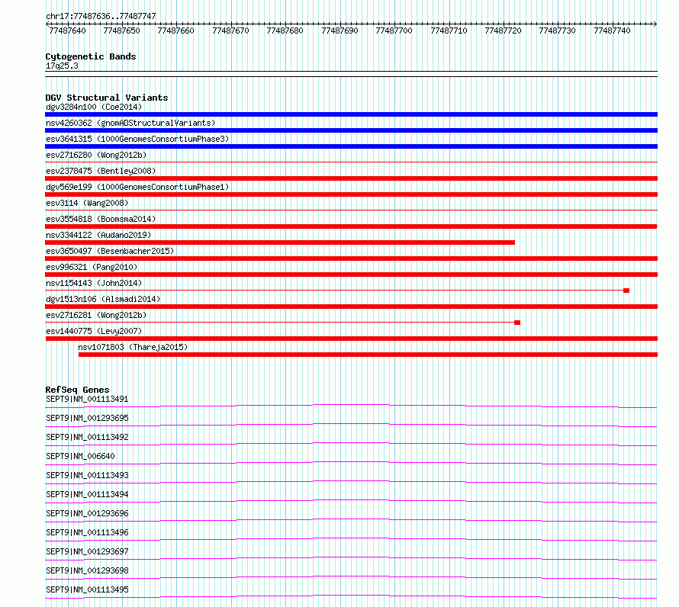Open SEPT9|NM_006640 transcript label
The image size is (679, 607).
tap(80, 456)
